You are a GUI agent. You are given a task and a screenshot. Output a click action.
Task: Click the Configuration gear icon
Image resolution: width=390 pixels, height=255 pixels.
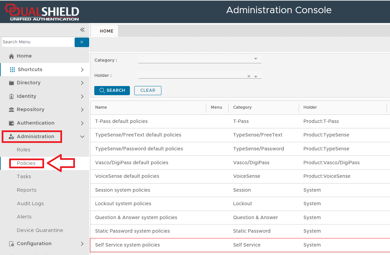tap(12, 244)
